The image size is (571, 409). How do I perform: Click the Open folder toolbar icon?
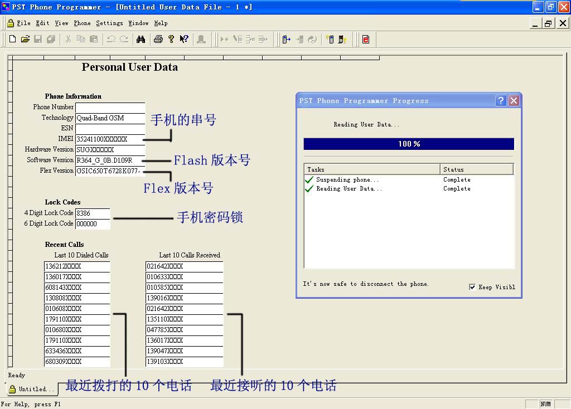click(25, 39)
